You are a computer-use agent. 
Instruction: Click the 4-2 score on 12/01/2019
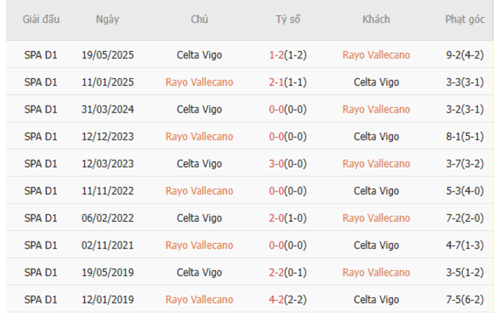click(x=277, y=299)
